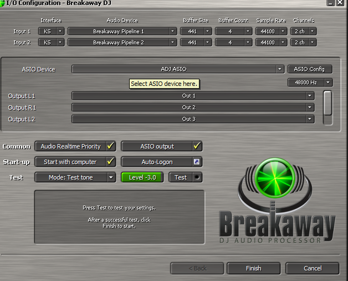
Task: Click the Auto-Logon button
Action: coord(162,162)
